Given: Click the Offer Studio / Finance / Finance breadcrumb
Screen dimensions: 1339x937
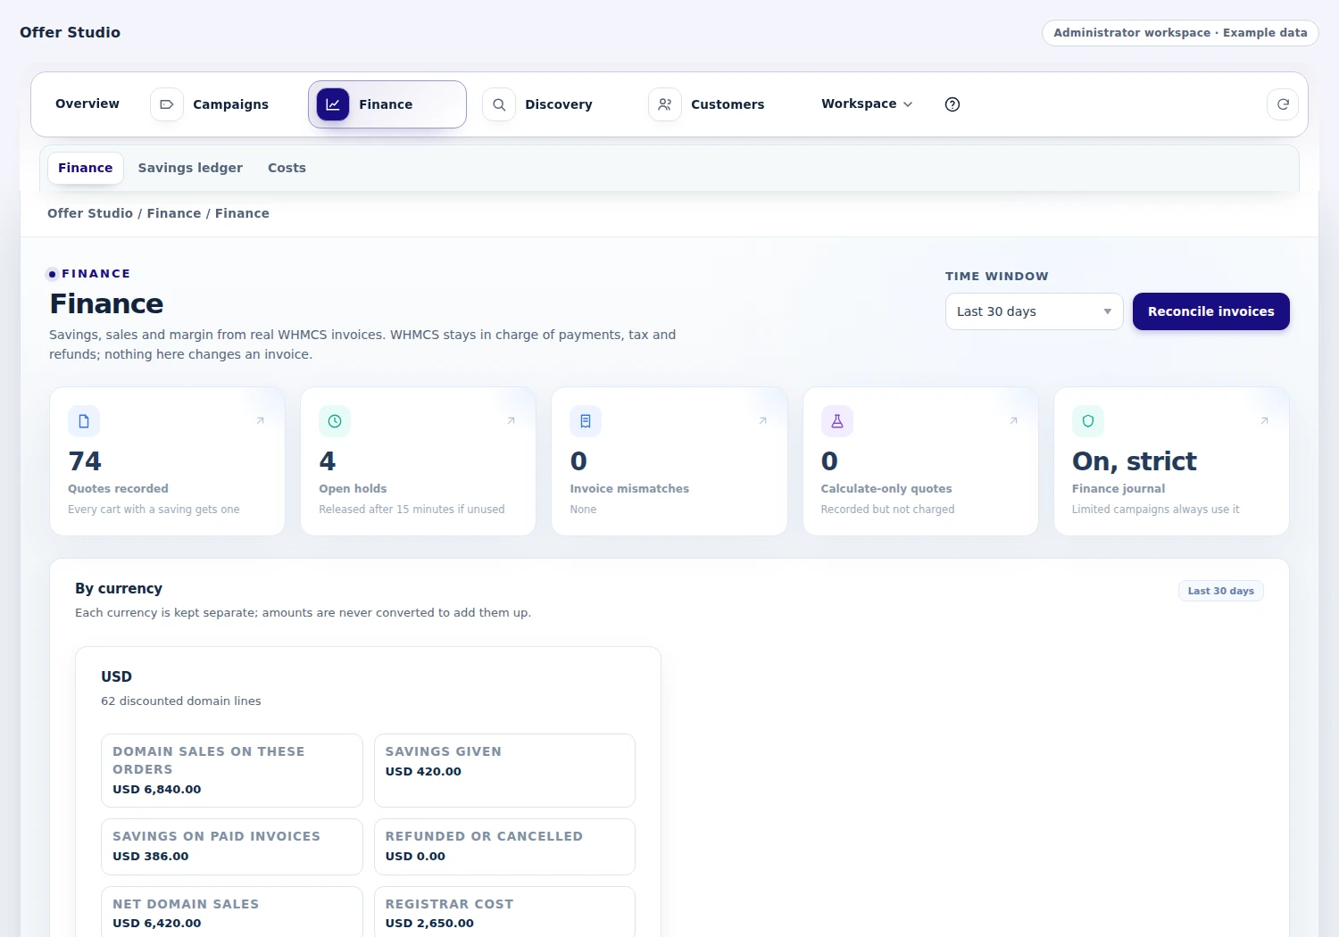Looking at the screenshot, I should point(158,213).
